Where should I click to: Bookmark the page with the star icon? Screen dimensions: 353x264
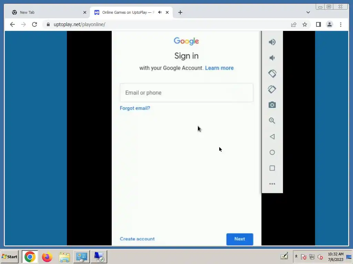pos(305,24)
